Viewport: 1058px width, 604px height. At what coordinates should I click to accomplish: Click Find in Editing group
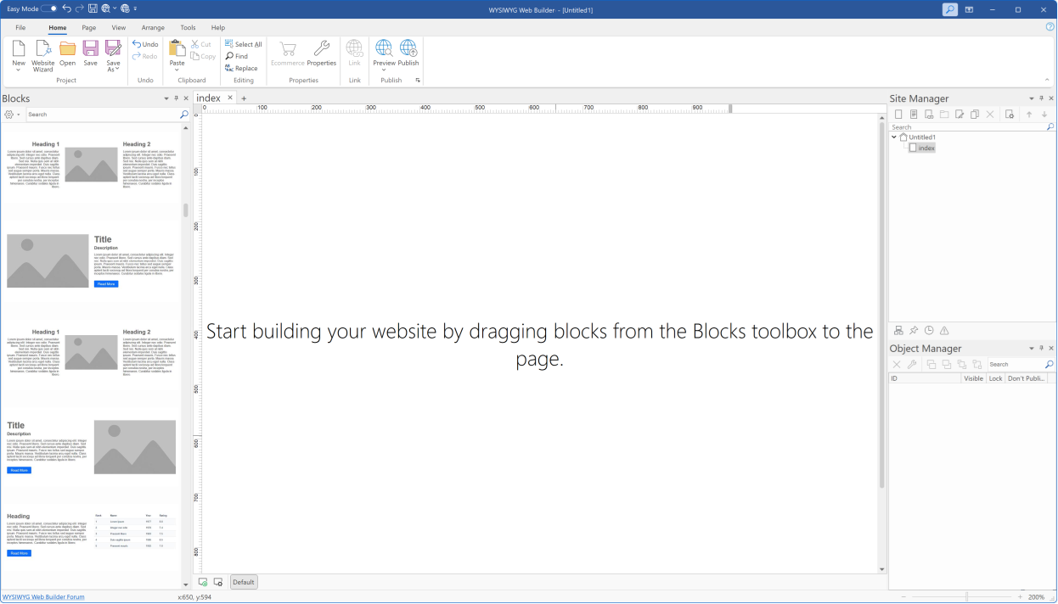pyautogui.click(x=237, y=56)
